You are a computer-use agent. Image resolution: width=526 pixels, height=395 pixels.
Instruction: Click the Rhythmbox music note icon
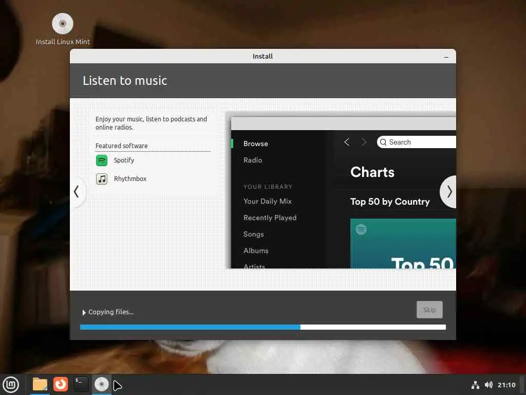point(102,178)
